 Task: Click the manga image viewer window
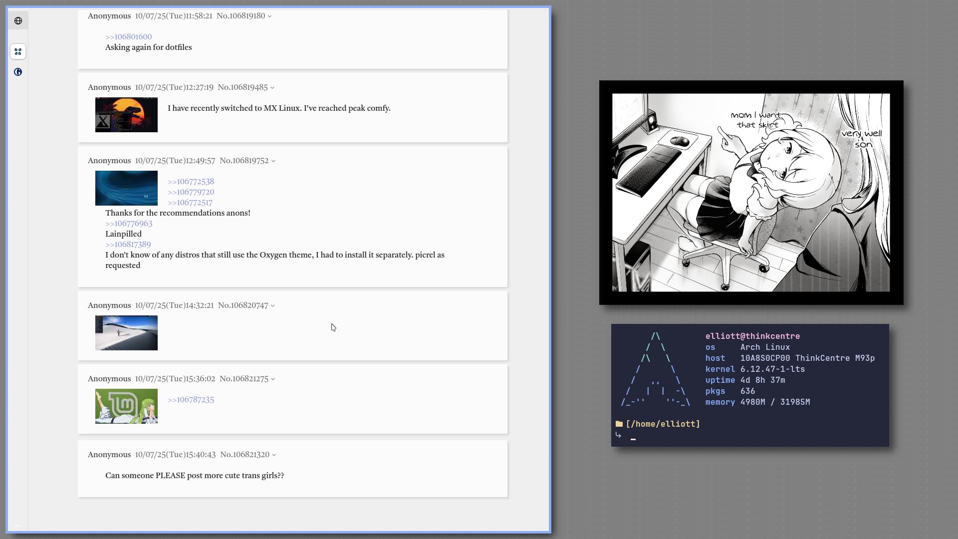pos(750,193)
